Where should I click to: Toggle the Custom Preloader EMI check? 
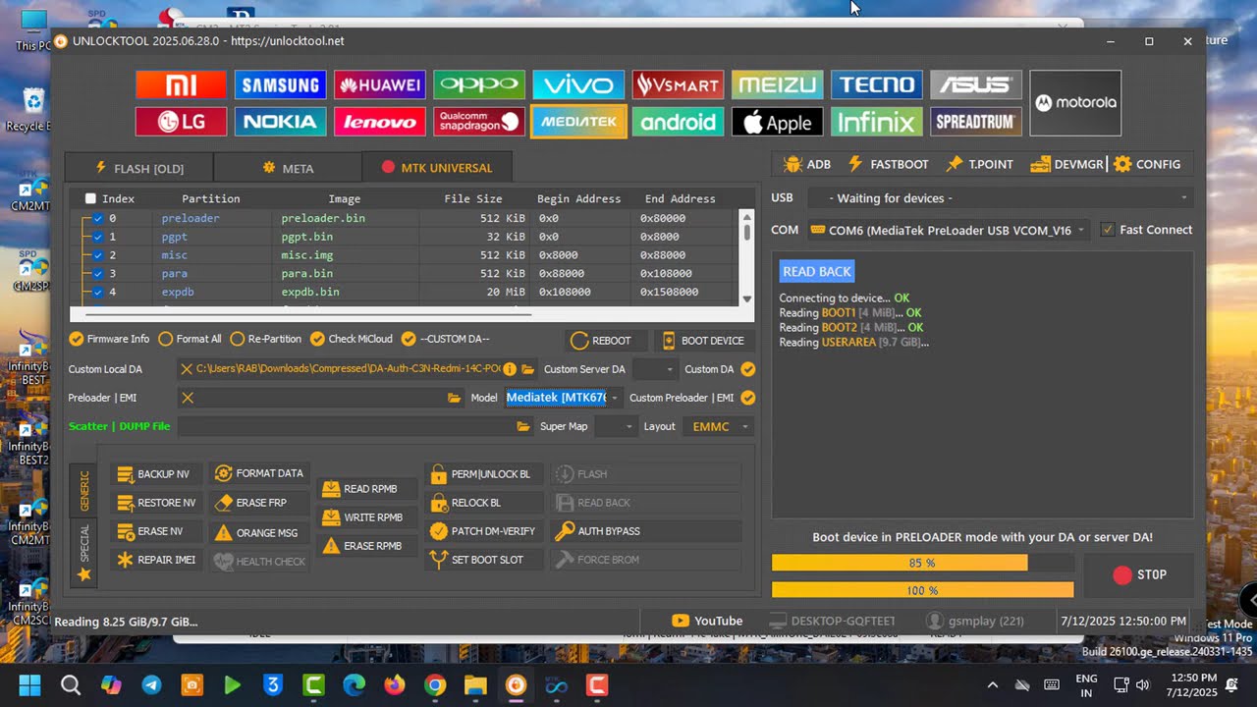[x=748, y=398]
